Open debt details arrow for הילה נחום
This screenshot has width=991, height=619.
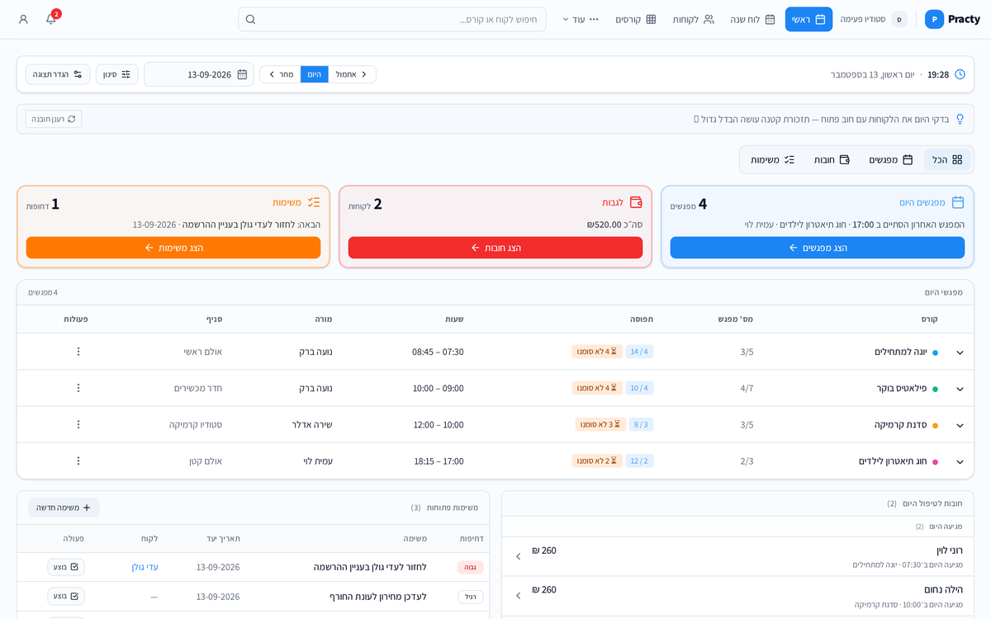click(518, 596)
